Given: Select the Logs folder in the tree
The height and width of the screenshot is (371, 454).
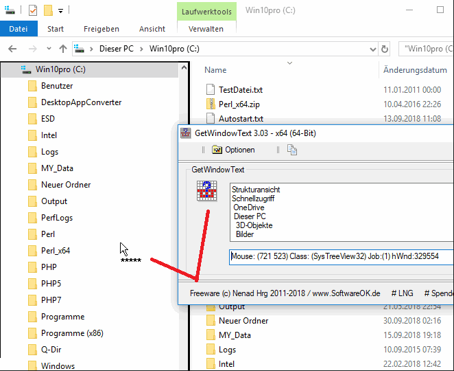Looking at the screenshot, I should (x=49, y=152).
